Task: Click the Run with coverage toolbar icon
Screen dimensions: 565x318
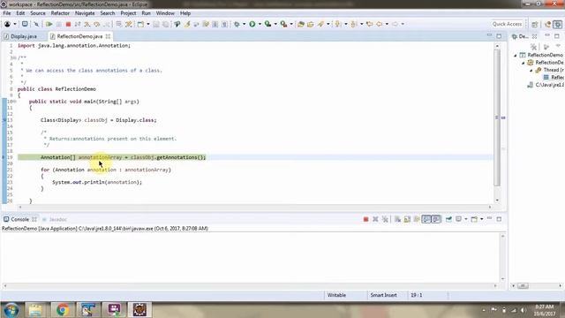Action: (267, 24)
